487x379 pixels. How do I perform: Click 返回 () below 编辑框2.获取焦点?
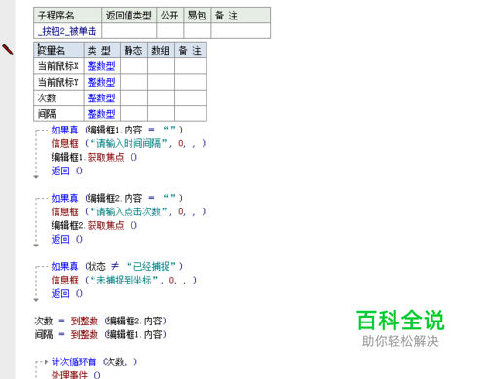pos(67,239)
